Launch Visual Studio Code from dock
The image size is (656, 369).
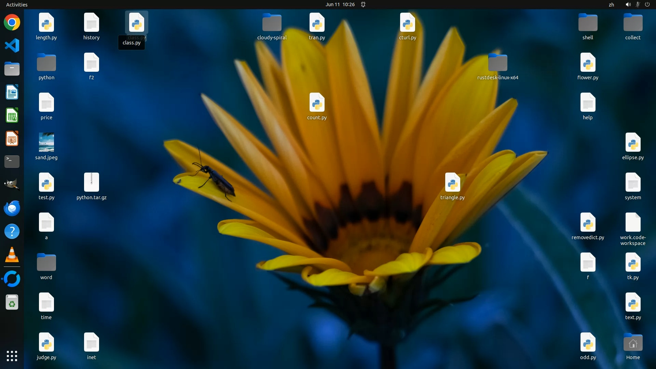[12, 45]
